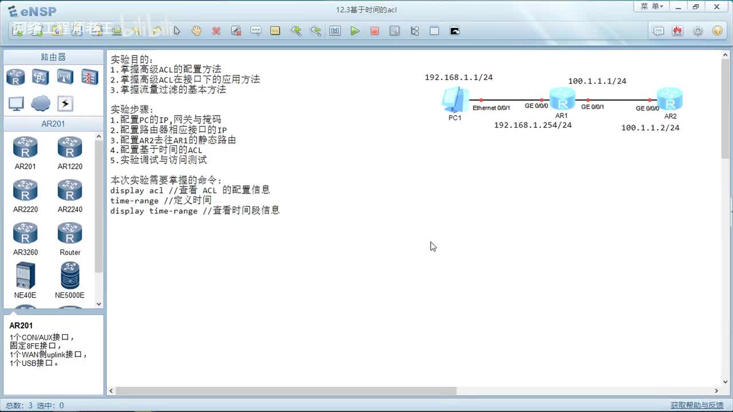Click the 'display time-range' command line text
This screenshot has height=412, width=733.
click(x=195, y=211)
